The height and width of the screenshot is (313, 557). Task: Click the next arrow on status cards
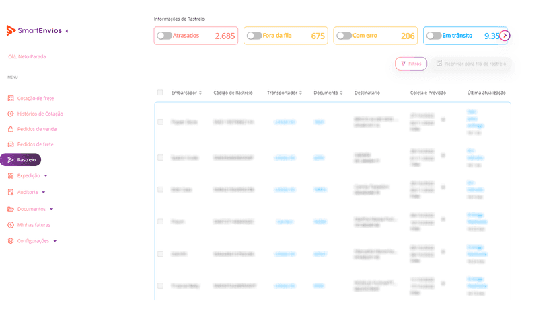click(505, 36)
